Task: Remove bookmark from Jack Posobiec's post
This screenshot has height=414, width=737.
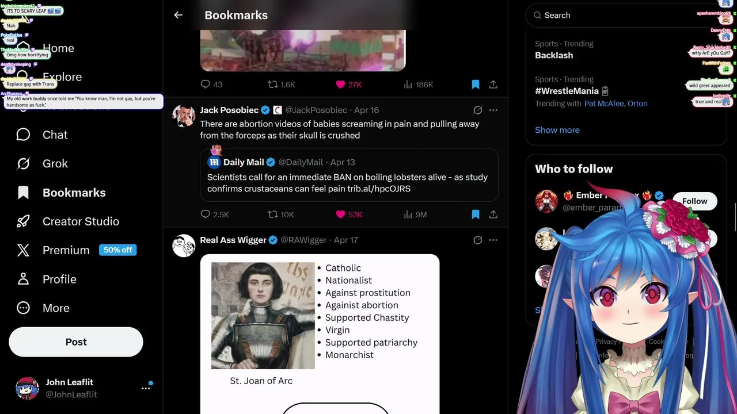Action: [476, 214]
